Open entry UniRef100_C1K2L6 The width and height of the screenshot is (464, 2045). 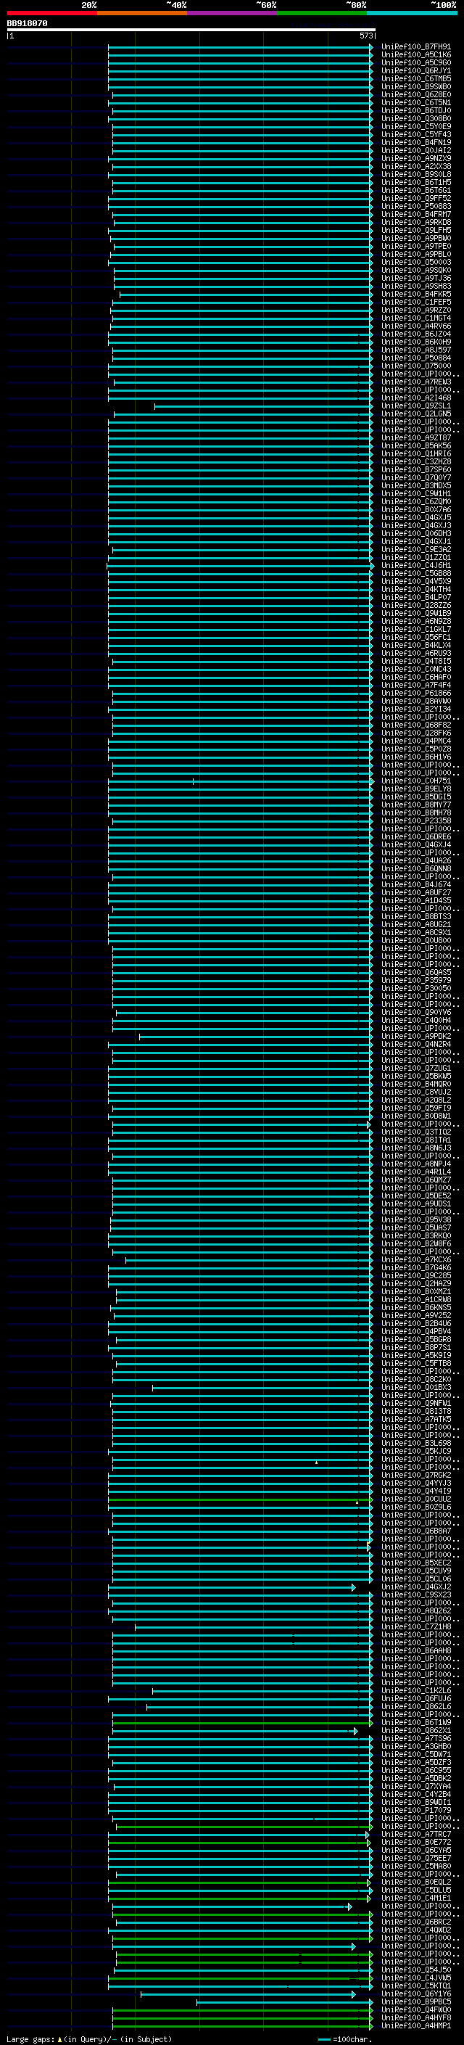tap(415, 1691)
